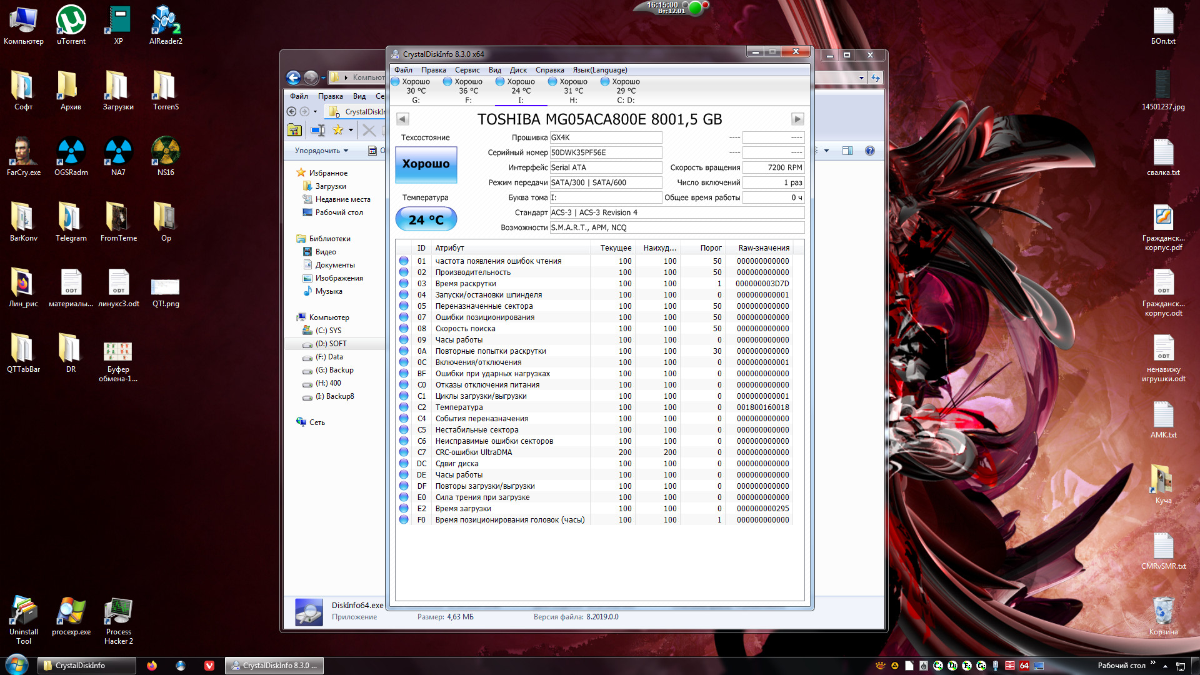Open the Telegram desktop folder
Viewport: 1200px width, 675px height.
click(71, 222)
